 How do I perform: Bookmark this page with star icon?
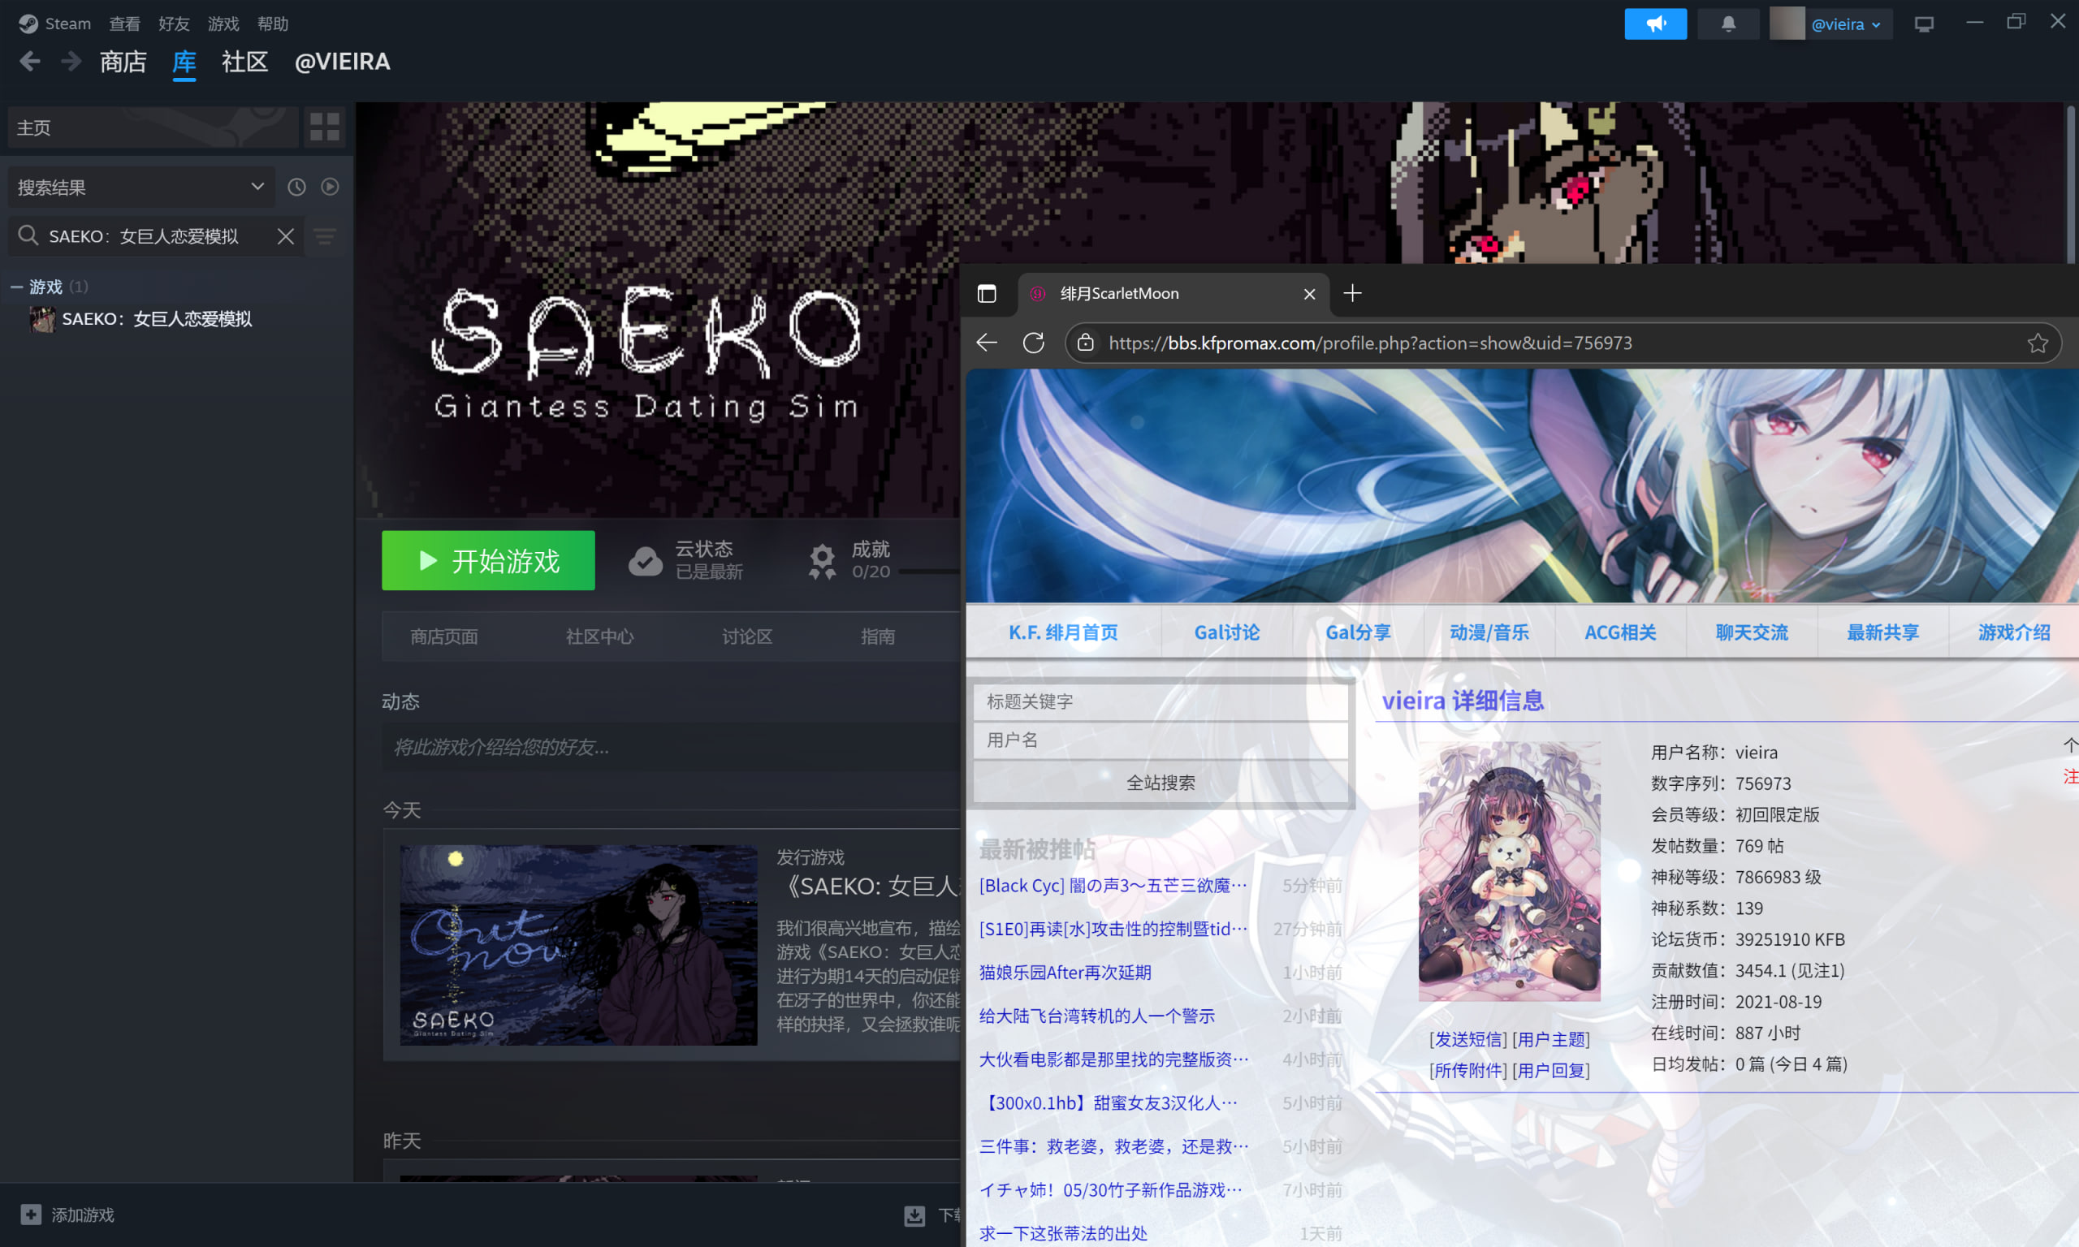pyautogui.click(x=2037, y=343)
